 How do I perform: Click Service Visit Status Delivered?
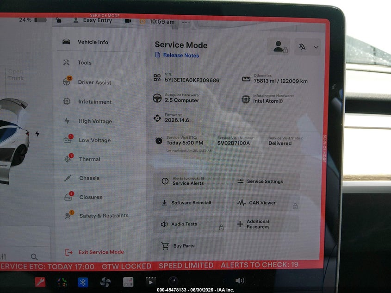click(x=280, y=143)
